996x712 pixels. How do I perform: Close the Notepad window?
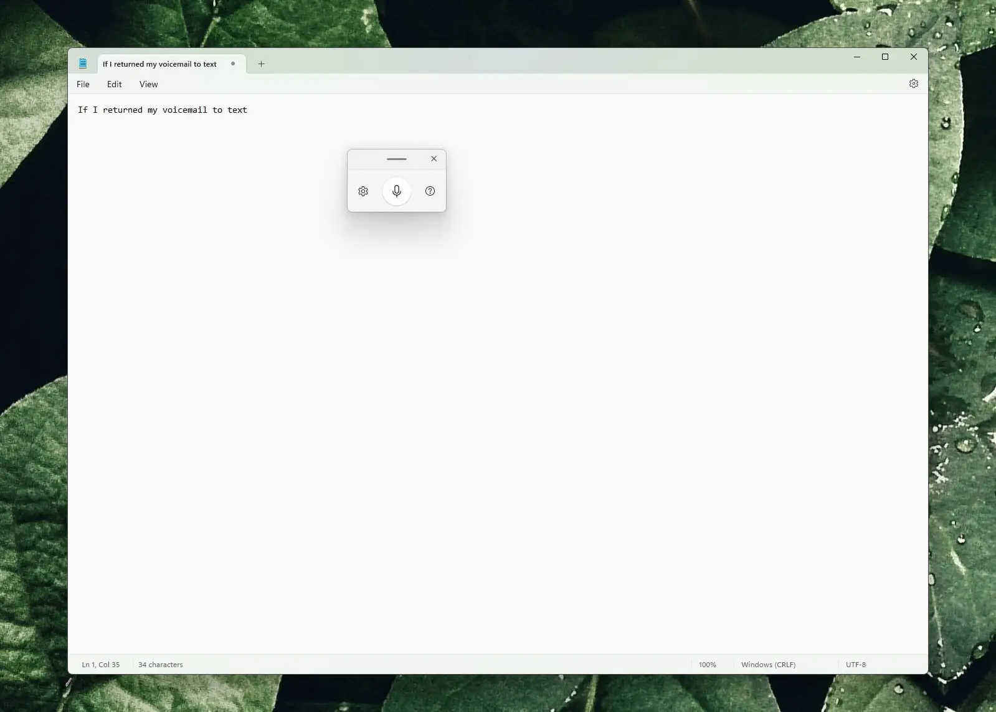913,57
